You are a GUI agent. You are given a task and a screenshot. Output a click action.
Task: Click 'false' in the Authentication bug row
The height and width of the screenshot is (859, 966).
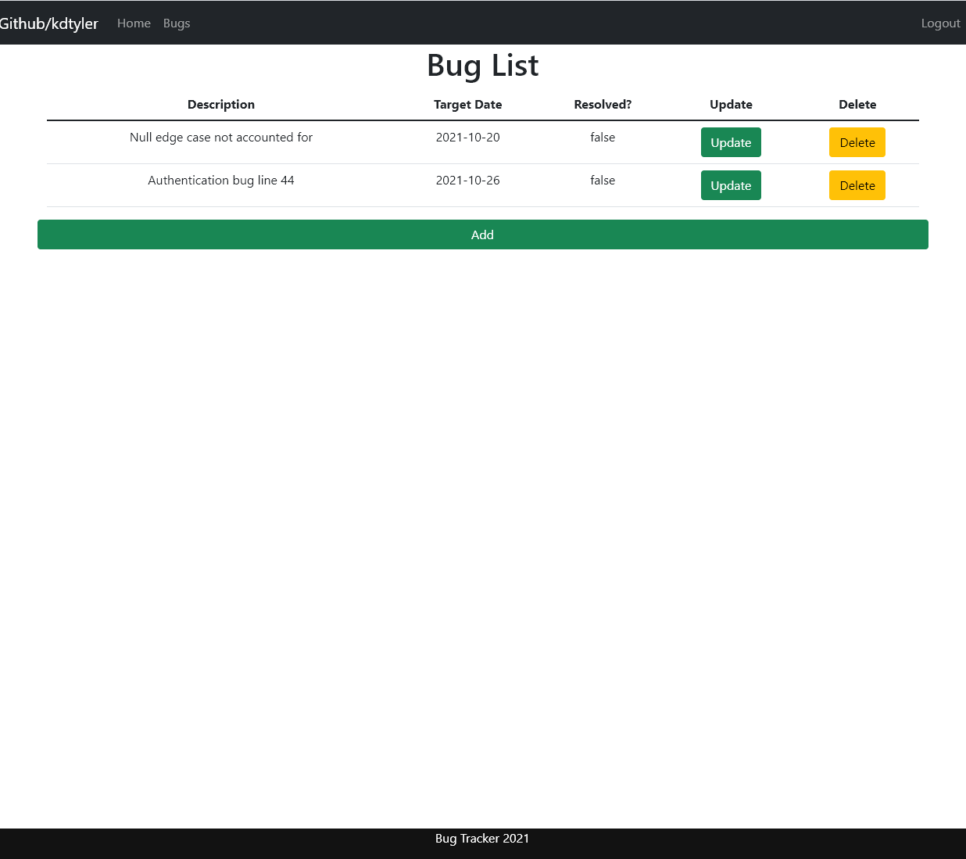tap(603, 181)
